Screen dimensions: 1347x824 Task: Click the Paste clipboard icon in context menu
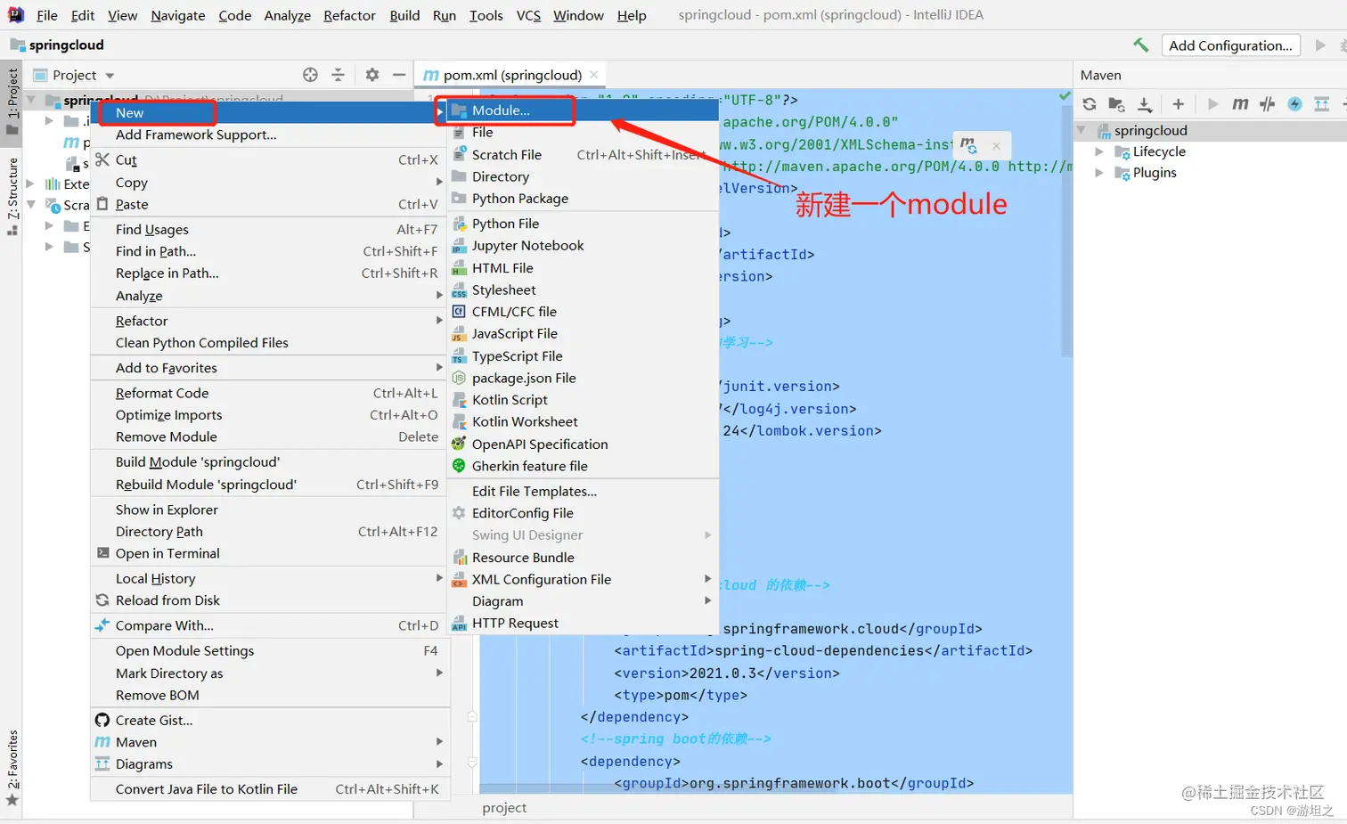pyautogui.click(x=102, y=204)
